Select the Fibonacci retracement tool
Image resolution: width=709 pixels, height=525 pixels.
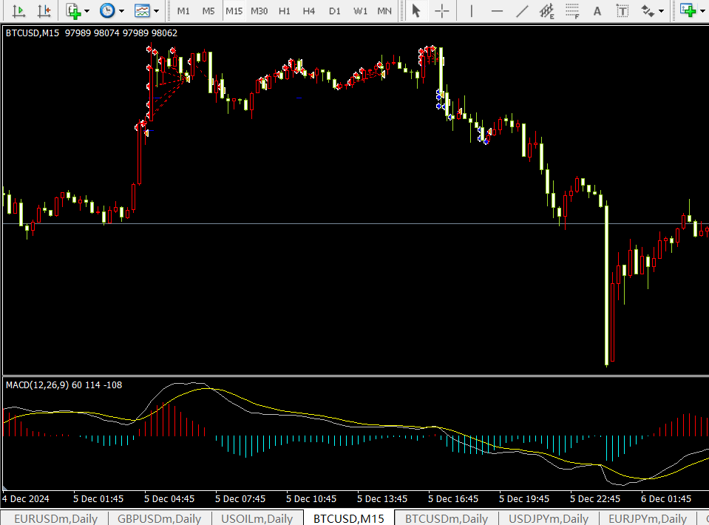point(572,10)
